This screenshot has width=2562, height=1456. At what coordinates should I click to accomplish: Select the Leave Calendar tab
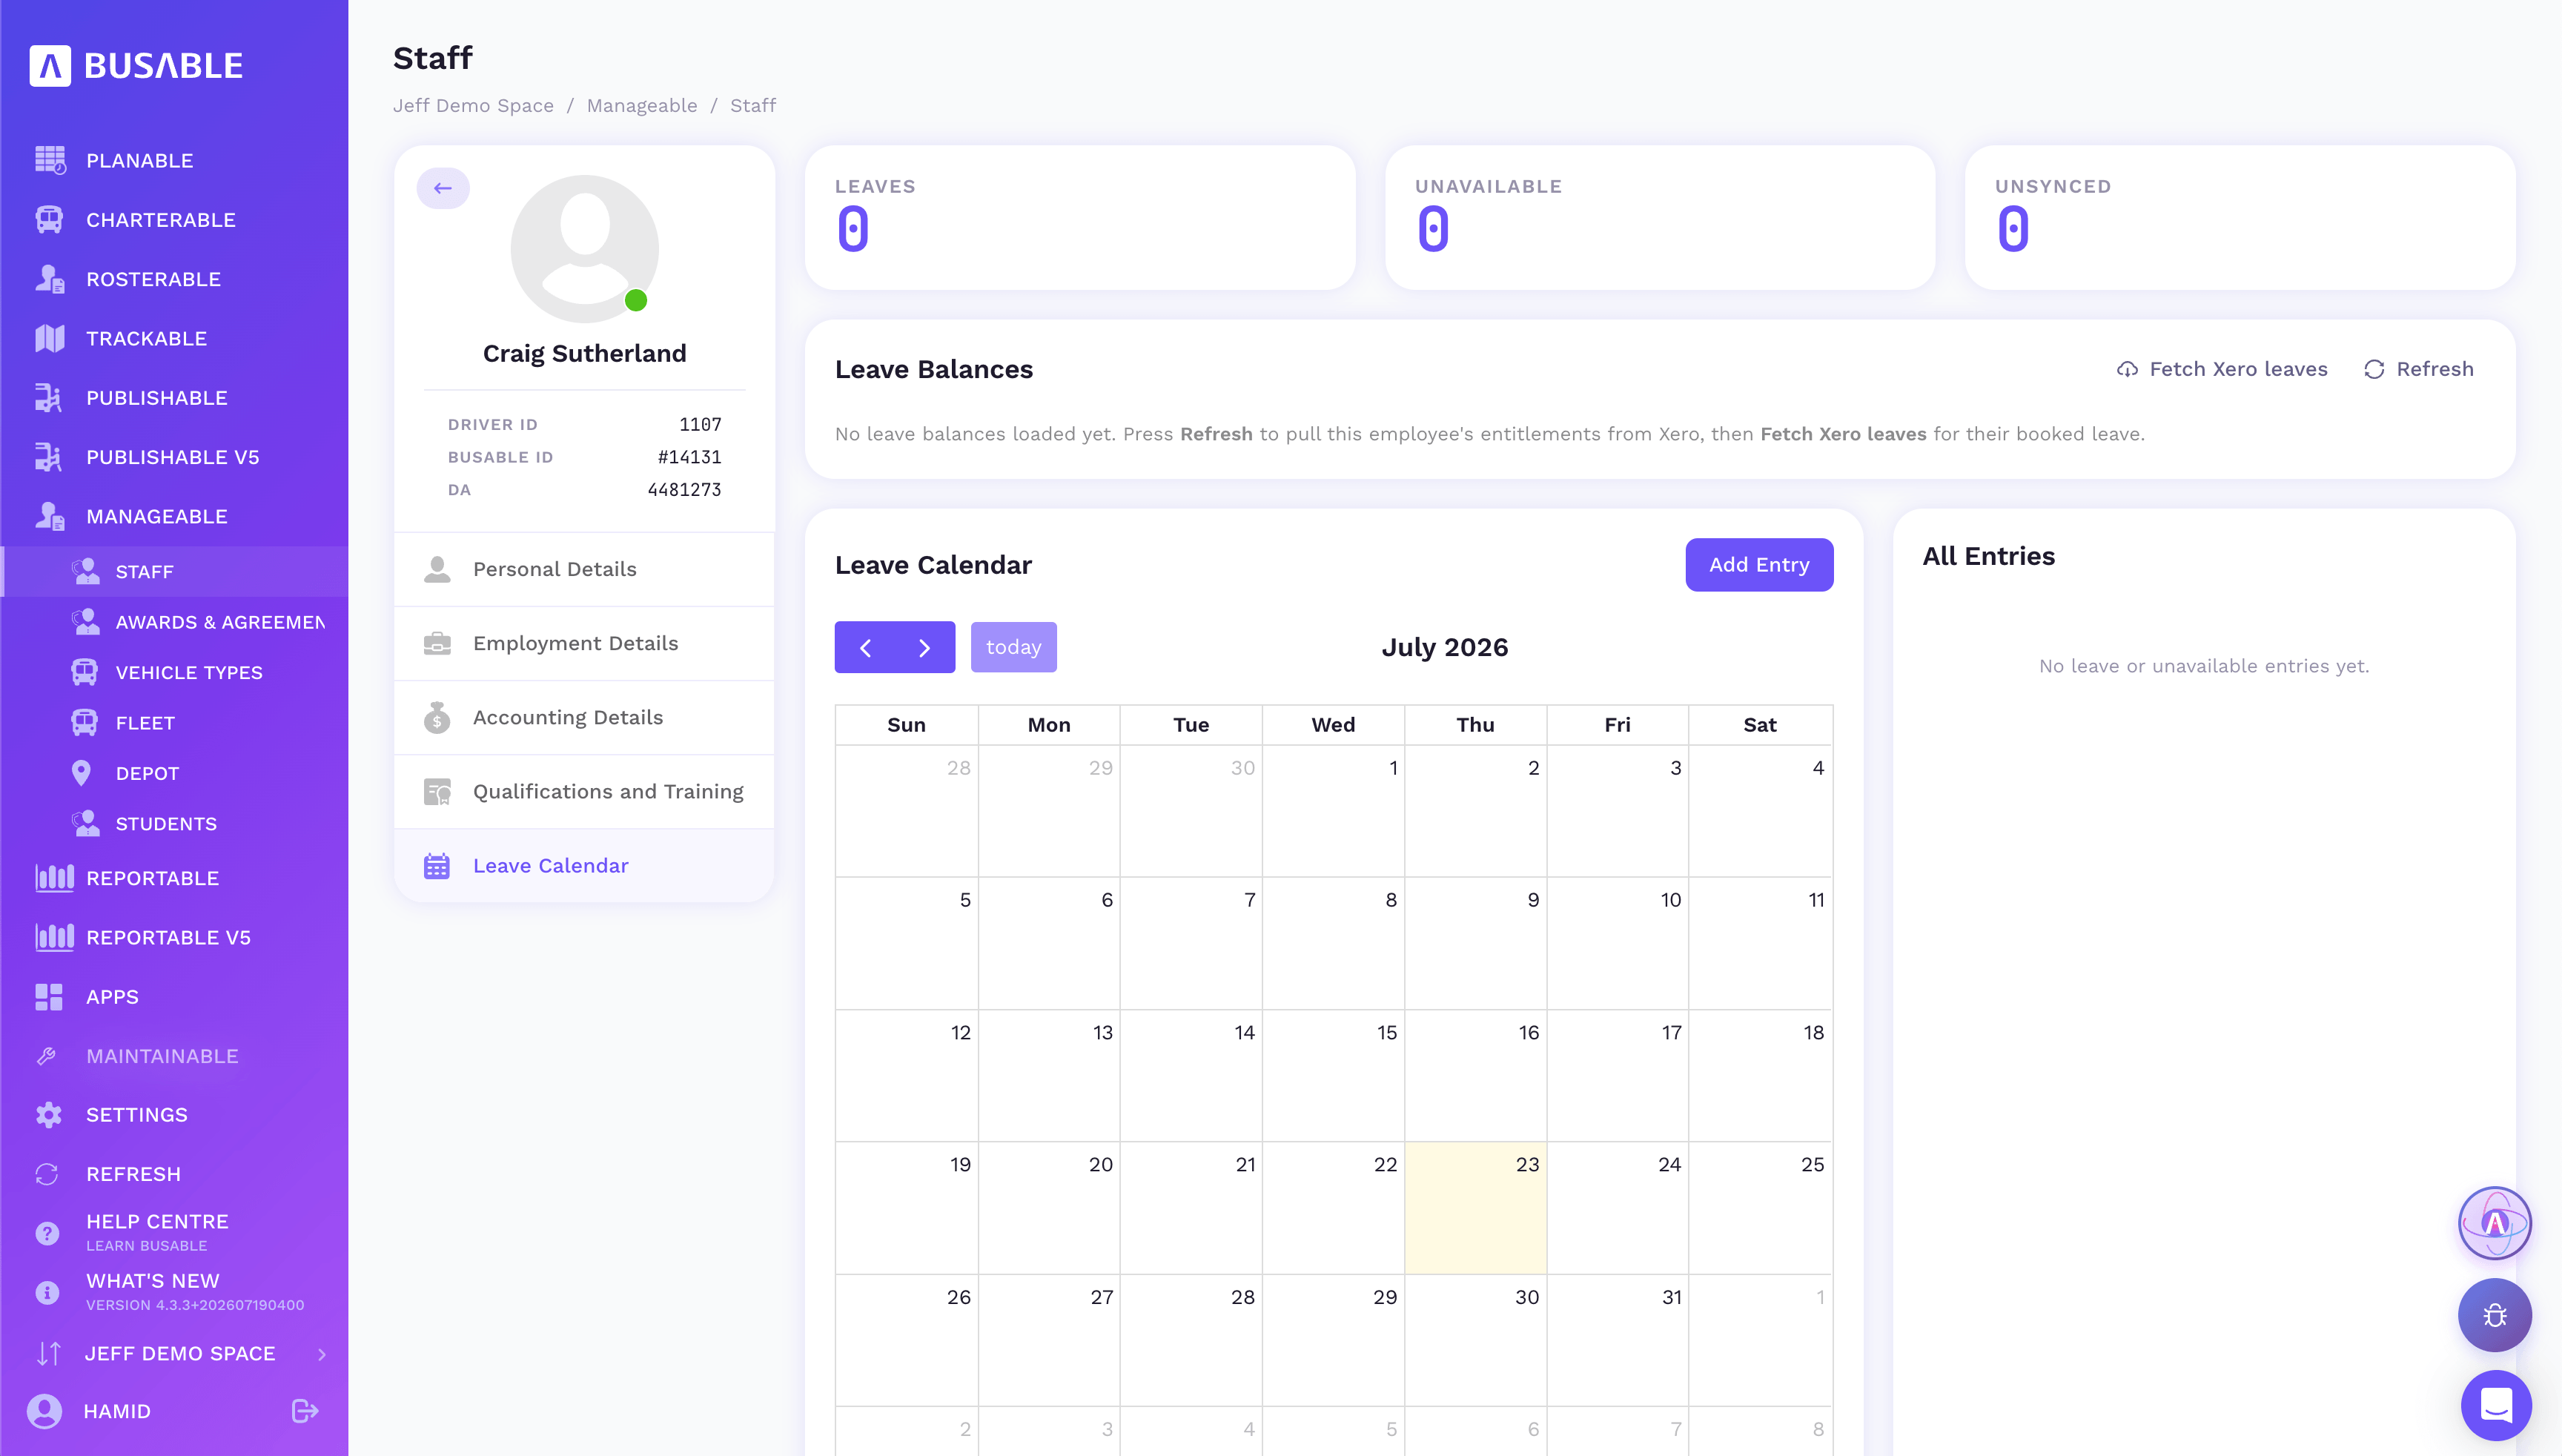pyautogui.click(x=585, y=865)
